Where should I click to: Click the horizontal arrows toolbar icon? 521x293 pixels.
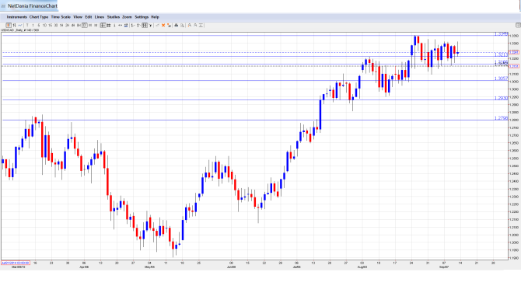click(x=120, y=25)
